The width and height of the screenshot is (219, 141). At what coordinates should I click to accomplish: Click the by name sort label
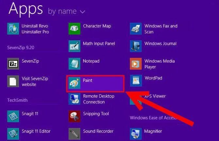62,11
